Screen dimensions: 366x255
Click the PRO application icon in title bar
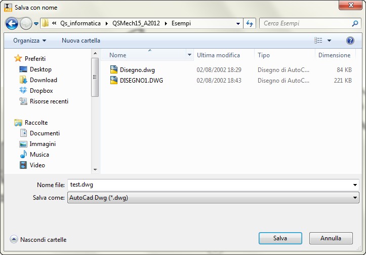[x=8, y=8]
